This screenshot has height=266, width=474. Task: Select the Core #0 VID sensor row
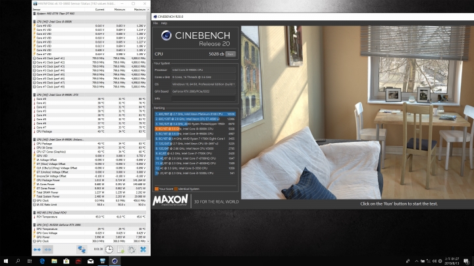89,26
